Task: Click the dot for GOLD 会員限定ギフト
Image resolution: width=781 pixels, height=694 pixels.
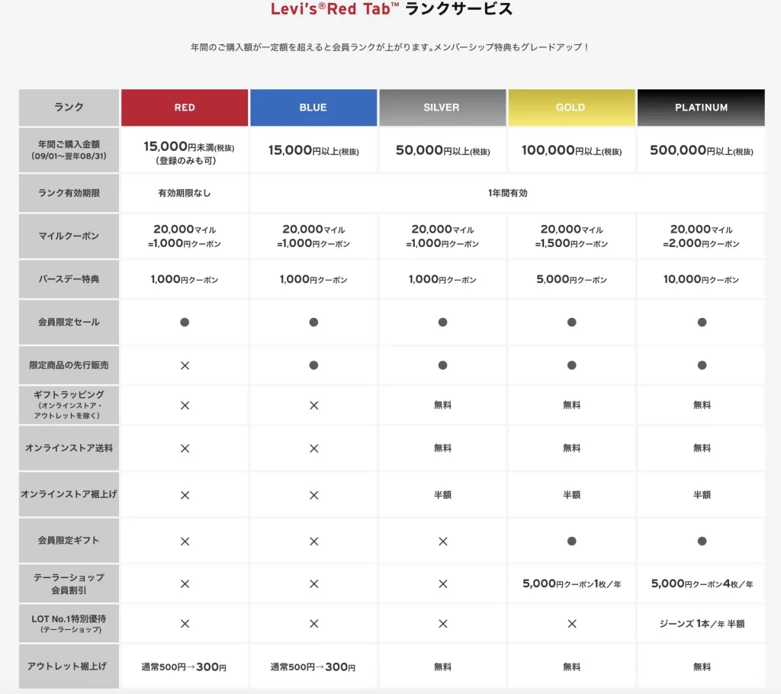Action: (x=571, y=541)
